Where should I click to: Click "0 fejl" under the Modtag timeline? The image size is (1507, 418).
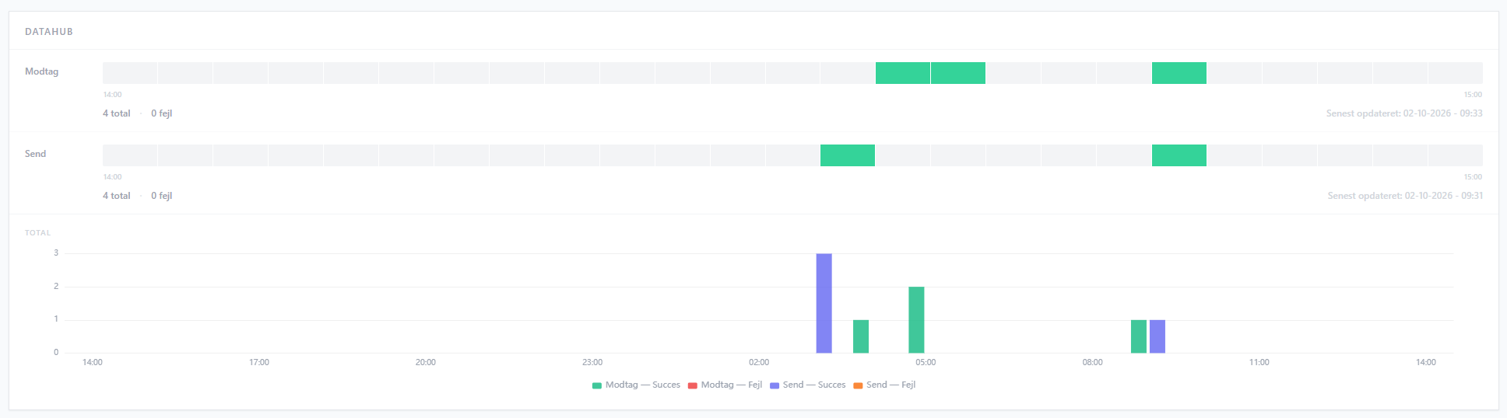coord(162,113)
